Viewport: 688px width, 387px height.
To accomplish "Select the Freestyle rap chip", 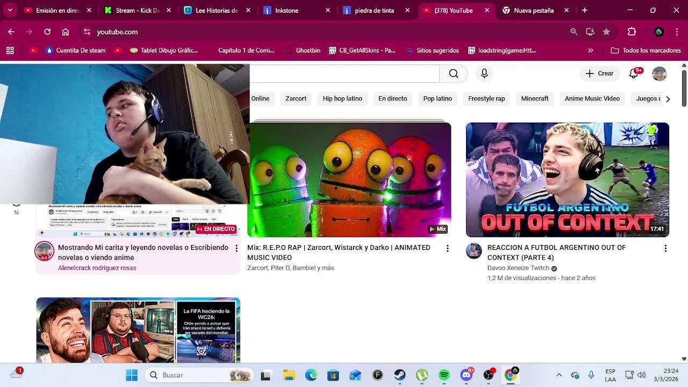I will coord(486,99).
